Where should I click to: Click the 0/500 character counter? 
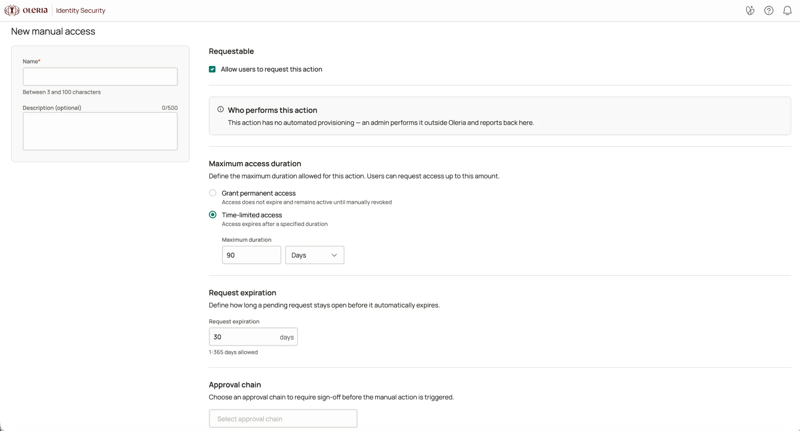click(170, 108)
